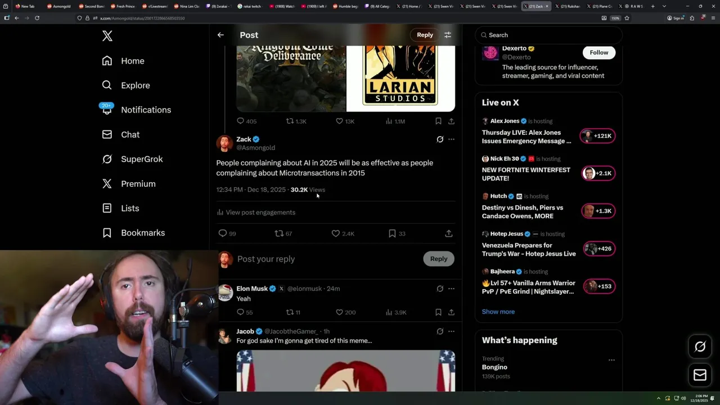Open the Grok icon on Elon Musk's reply
This screenshot has height=405, width=720.
(440, 289)
